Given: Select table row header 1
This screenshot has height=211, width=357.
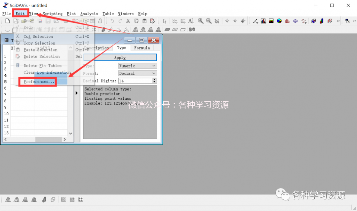Looking at the screenshot, I should (5, 56).
